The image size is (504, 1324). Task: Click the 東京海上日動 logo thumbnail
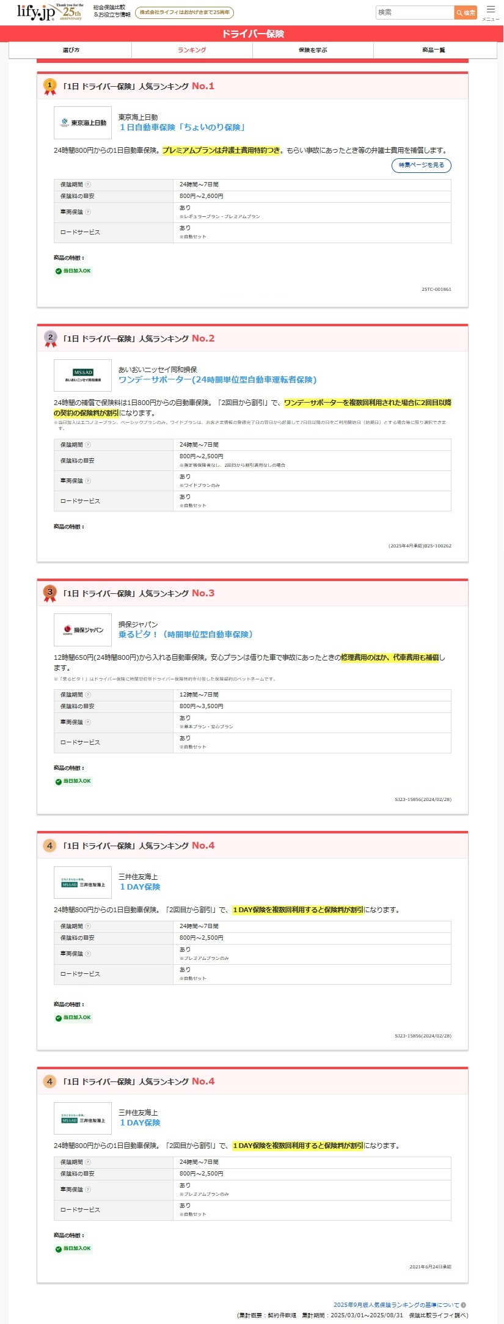(82, 123)
